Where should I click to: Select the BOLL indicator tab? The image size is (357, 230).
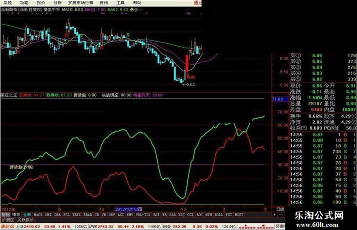pyautogui.click(x=219, y=215)
